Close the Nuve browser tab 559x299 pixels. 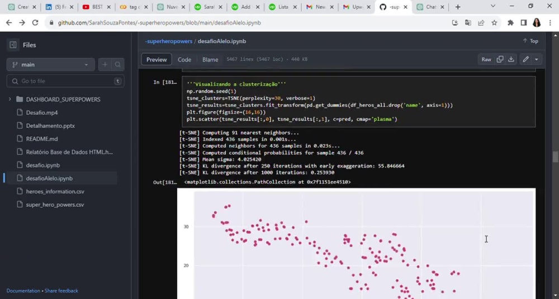click(x=183, y=7)
